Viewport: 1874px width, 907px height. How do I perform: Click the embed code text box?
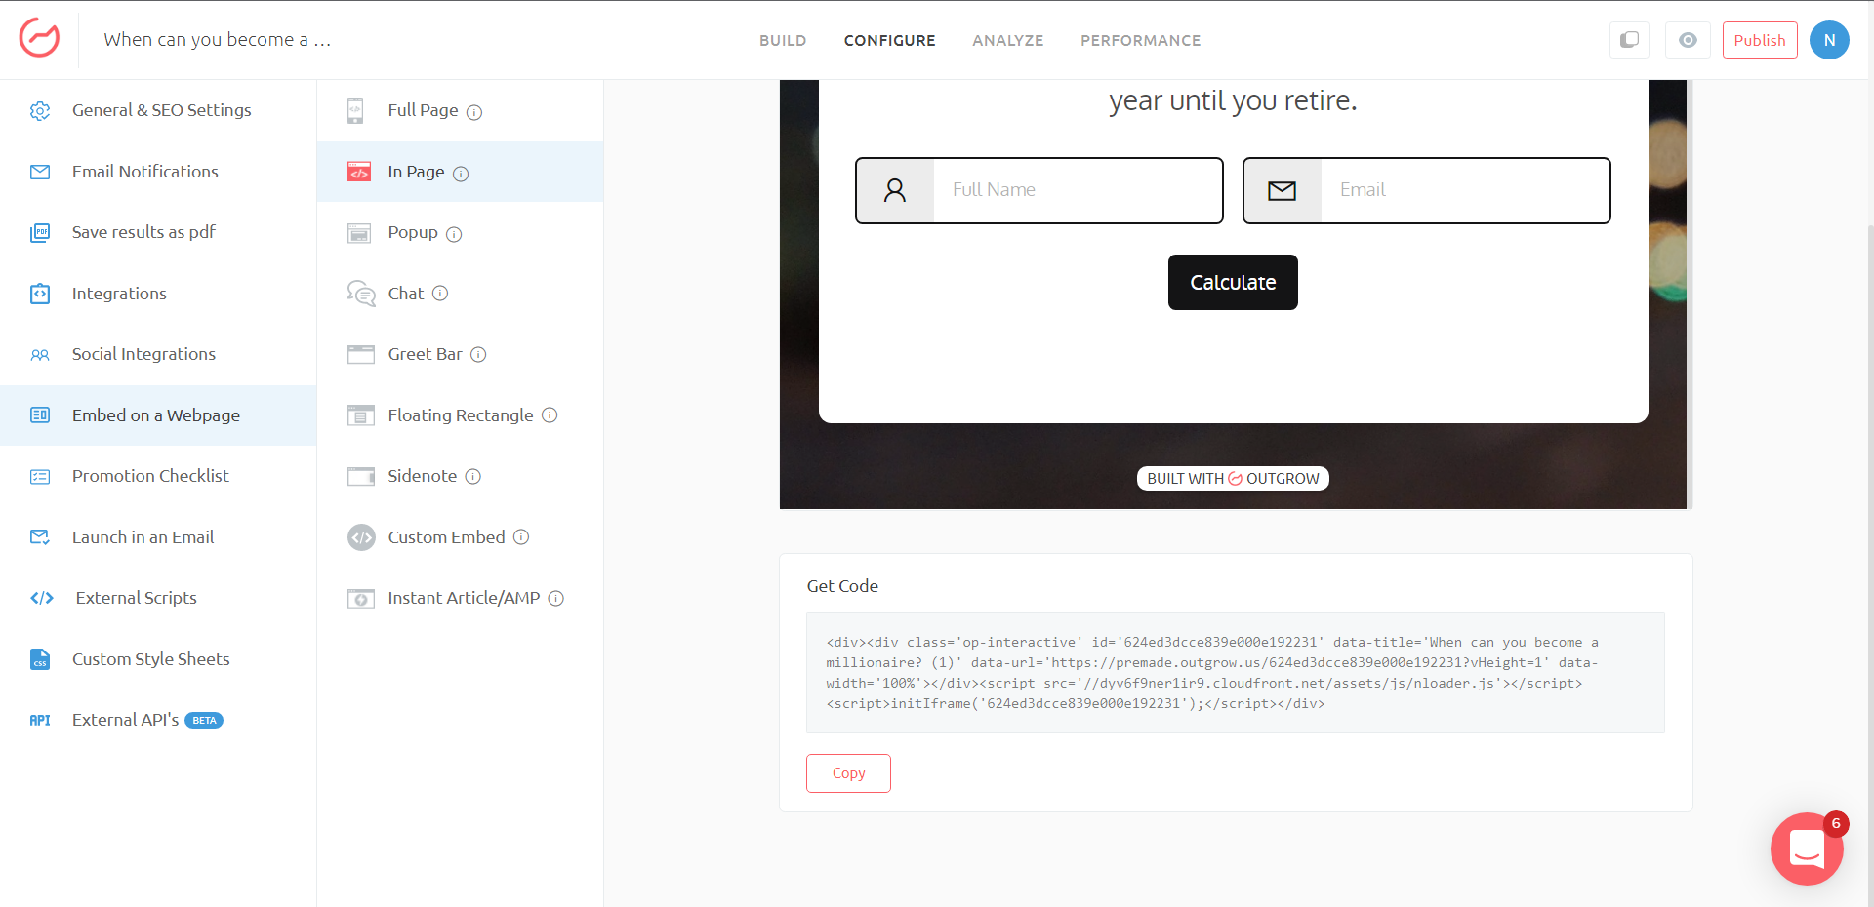1236,673
